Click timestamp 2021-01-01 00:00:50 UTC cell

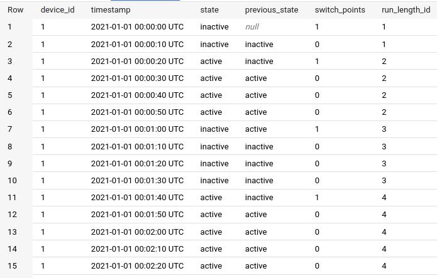[137, 112]
